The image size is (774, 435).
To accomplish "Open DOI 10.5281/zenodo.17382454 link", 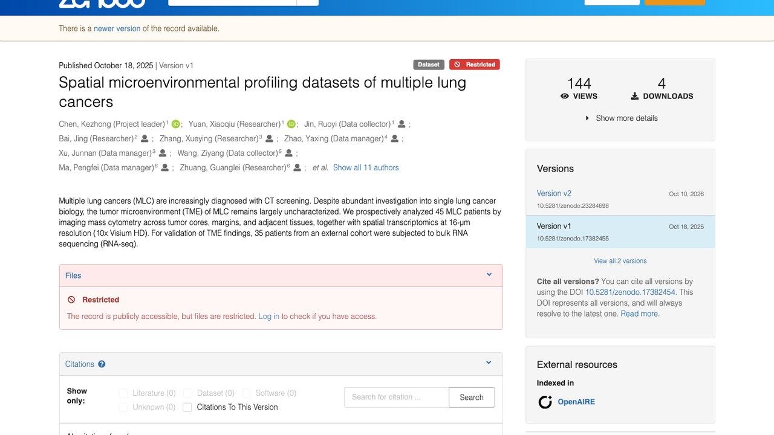I will point(630,292).
